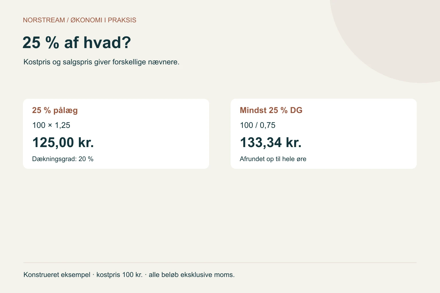Click the result "133,34 kr."
The width and height of the screenshot is (440, 293).
[271, 142]
